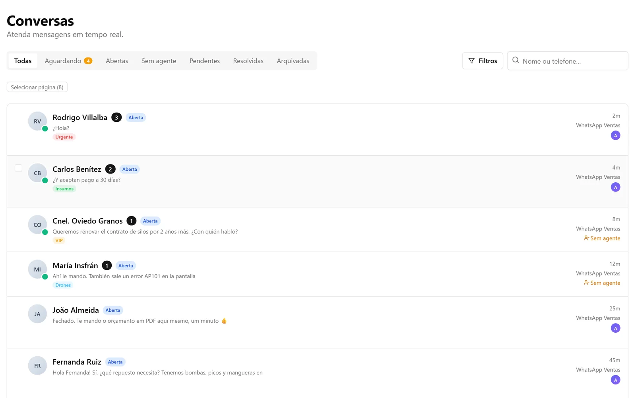
Task: Click the Aberta status badge on Fernanda Ruiz
Action: pos(115,362)
